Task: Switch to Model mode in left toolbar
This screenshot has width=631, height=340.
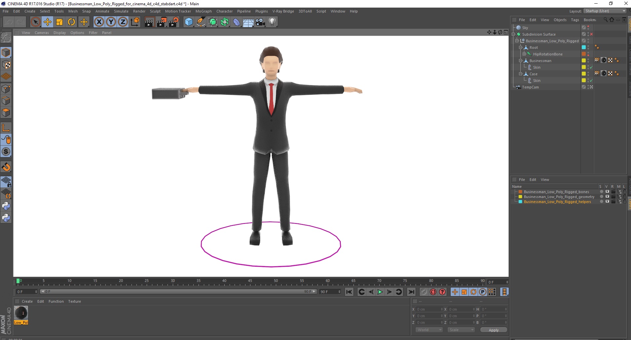Action: click(x=6, y=52)
